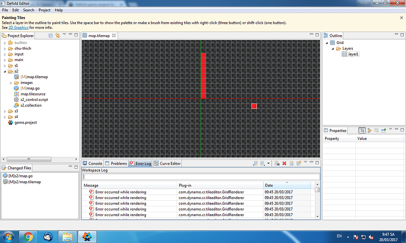Toggle Link with Editor in Project Explorer toolbar
Viewport: 406px width, 243px height.
click(x=58, y=35)
